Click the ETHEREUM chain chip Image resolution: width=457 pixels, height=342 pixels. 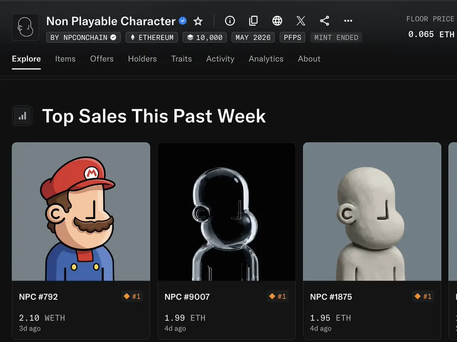point(152,37)
